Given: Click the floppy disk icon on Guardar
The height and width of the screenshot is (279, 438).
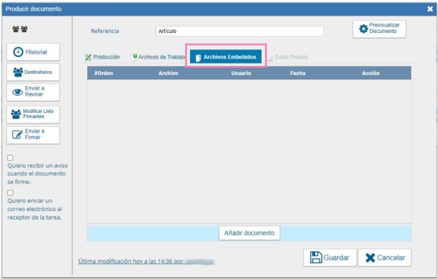Looking at the screenshot, I should (316, 257).
